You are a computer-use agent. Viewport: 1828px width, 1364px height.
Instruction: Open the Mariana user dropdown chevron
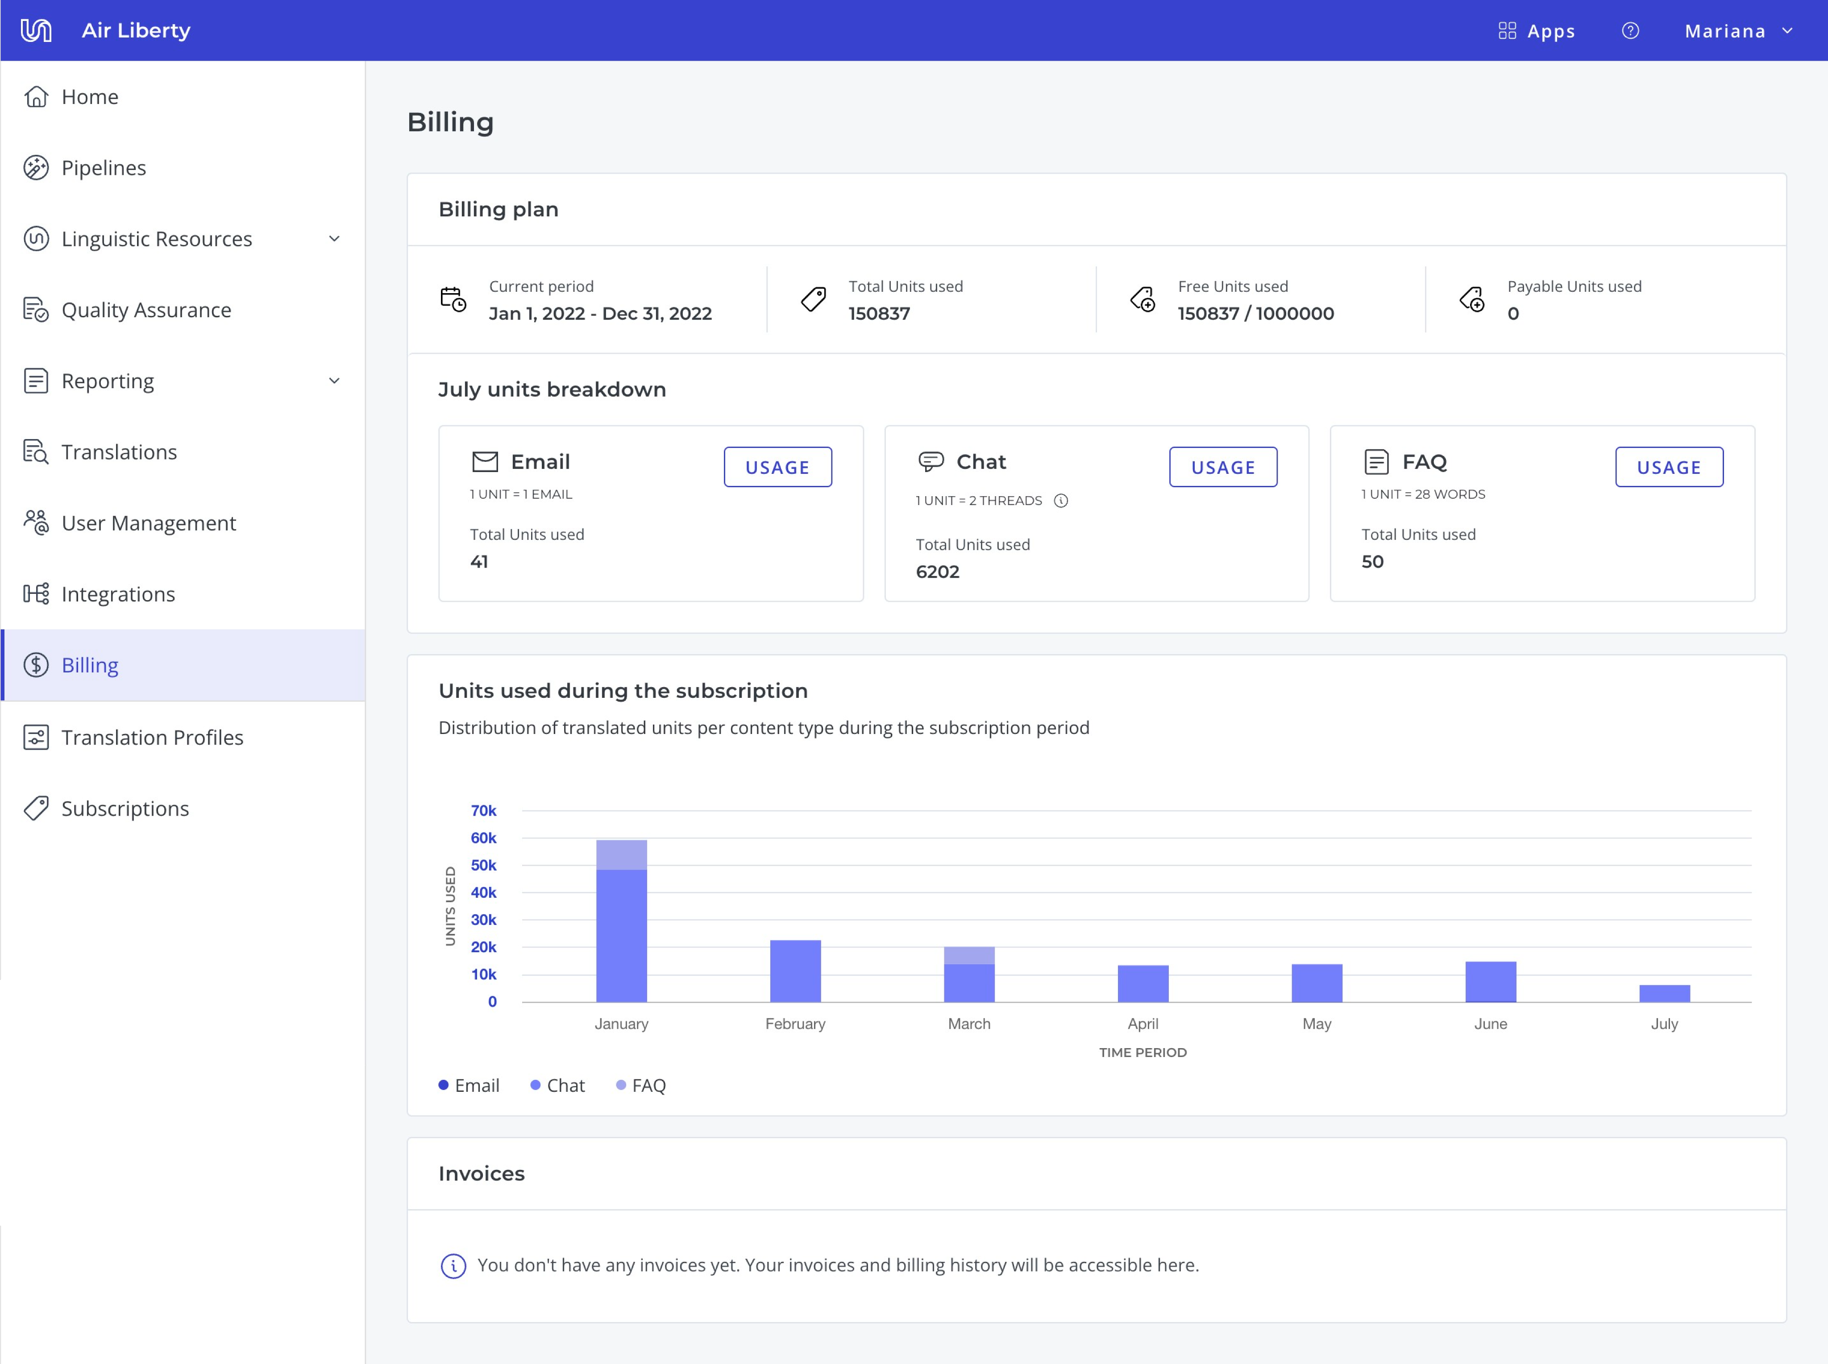pos(1787,30)
